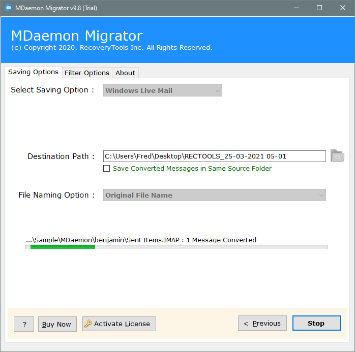Switch to the Saving Options tab
Image resolution: width=355 pixels, height=352 pixels.
(x=33, y=72)
